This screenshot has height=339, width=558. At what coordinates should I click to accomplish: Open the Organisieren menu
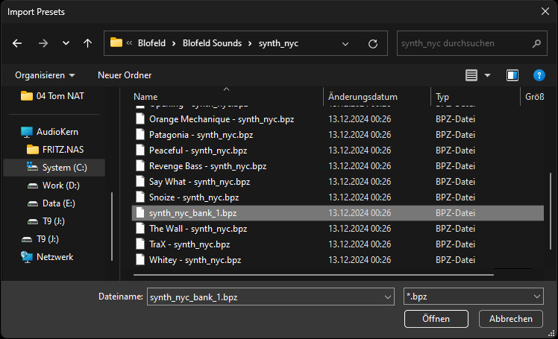coord(45,75)
